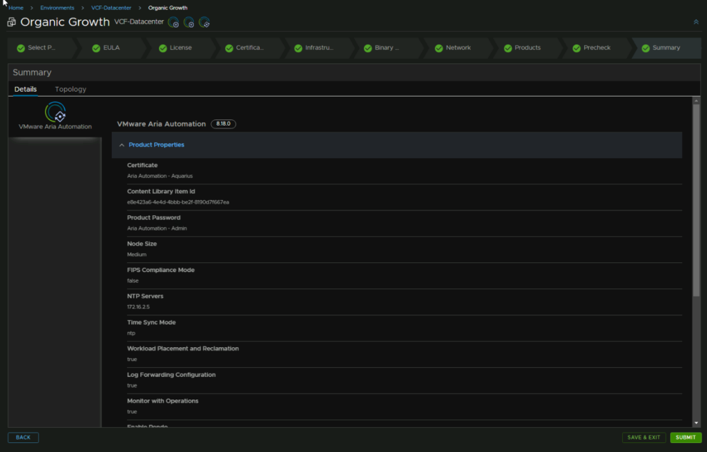The height and width of the screenshot is (452, 707).
Task: Click true under Log Forwarding Configuration
Action: tap(132, 385)
